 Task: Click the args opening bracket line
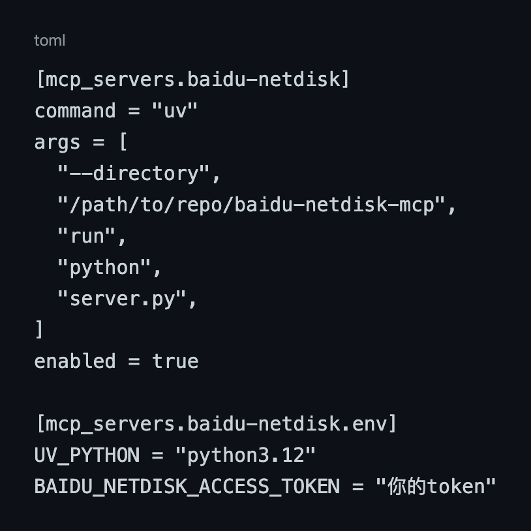point(81,142)
